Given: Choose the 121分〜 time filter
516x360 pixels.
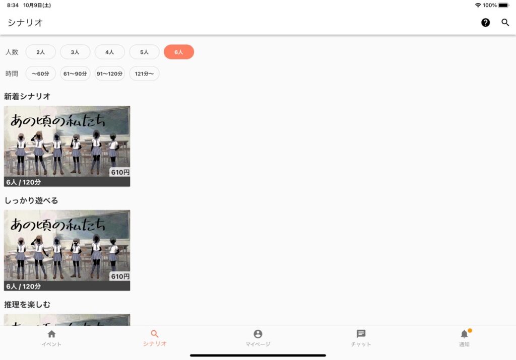Looking at the screenshot, I should coord(144,74).
